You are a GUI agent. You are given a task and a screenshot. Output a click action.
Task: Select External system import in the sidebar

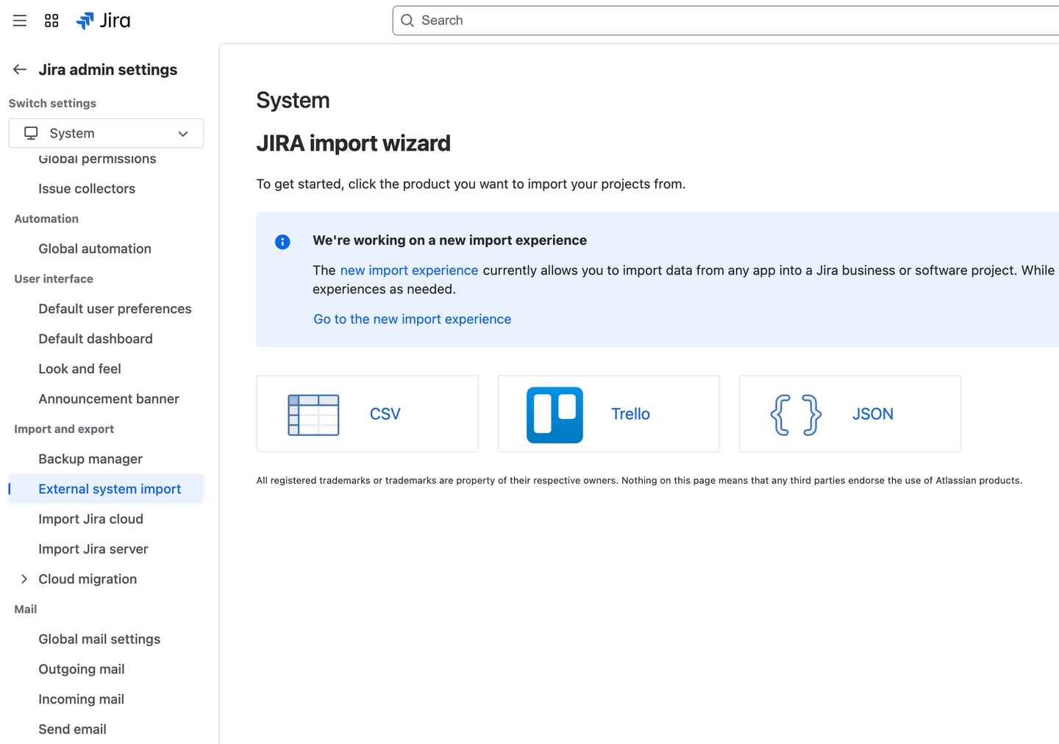click(110, 489)
